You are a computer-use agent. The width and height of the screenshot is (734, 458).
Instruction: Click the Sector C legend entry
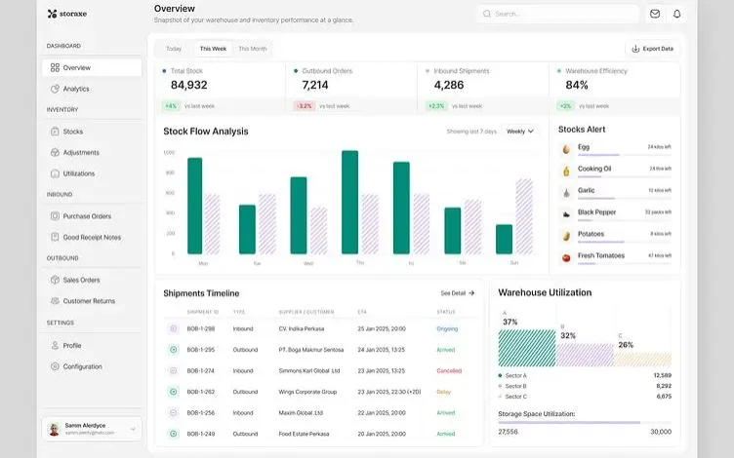click(585, 397)
